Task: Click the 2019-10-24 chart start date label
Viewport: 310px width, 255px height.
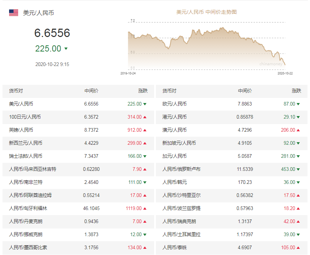Action: pyautogui.click(x=128, y=73)
